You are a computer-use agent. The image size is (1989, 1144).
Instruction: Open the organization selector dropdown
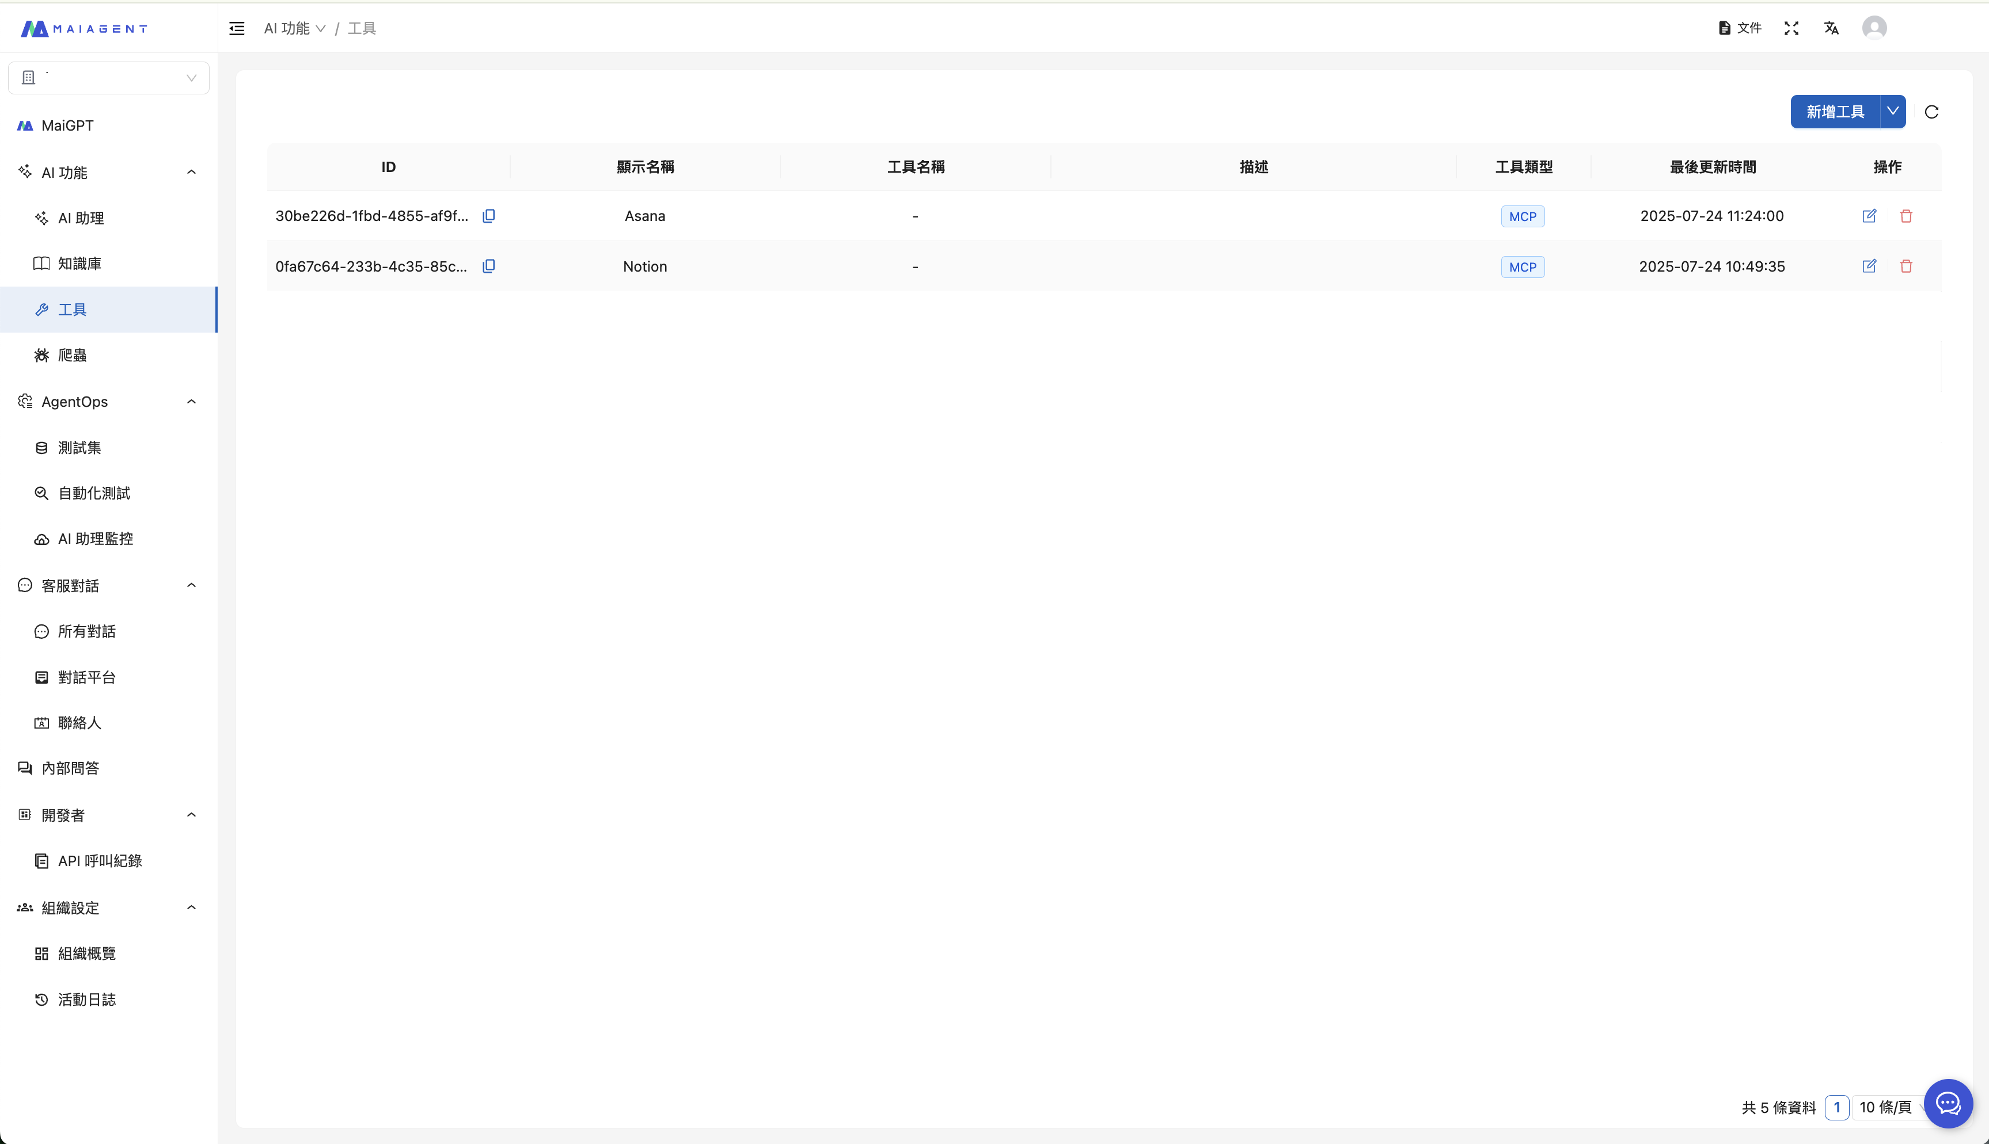[108, 78]
